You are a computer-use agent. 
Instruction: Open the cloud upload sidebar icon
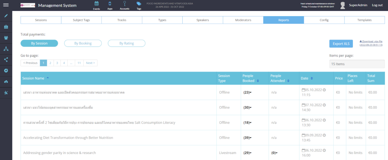tap(6, 82)
